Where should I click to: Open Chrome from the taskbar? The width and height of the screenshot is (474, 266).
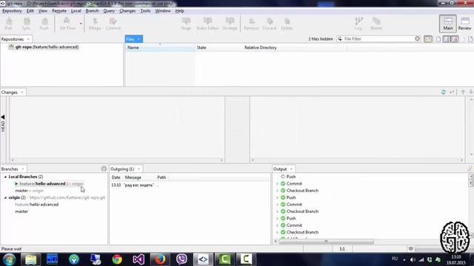click(117, 259)
